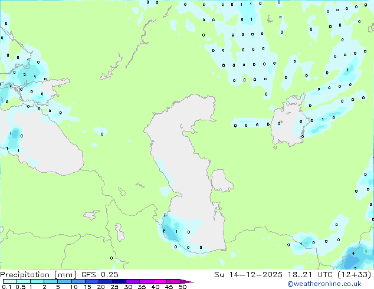Click the precipitation value '4' on the map
The image size is (374, 289).
tap(353, 254)
